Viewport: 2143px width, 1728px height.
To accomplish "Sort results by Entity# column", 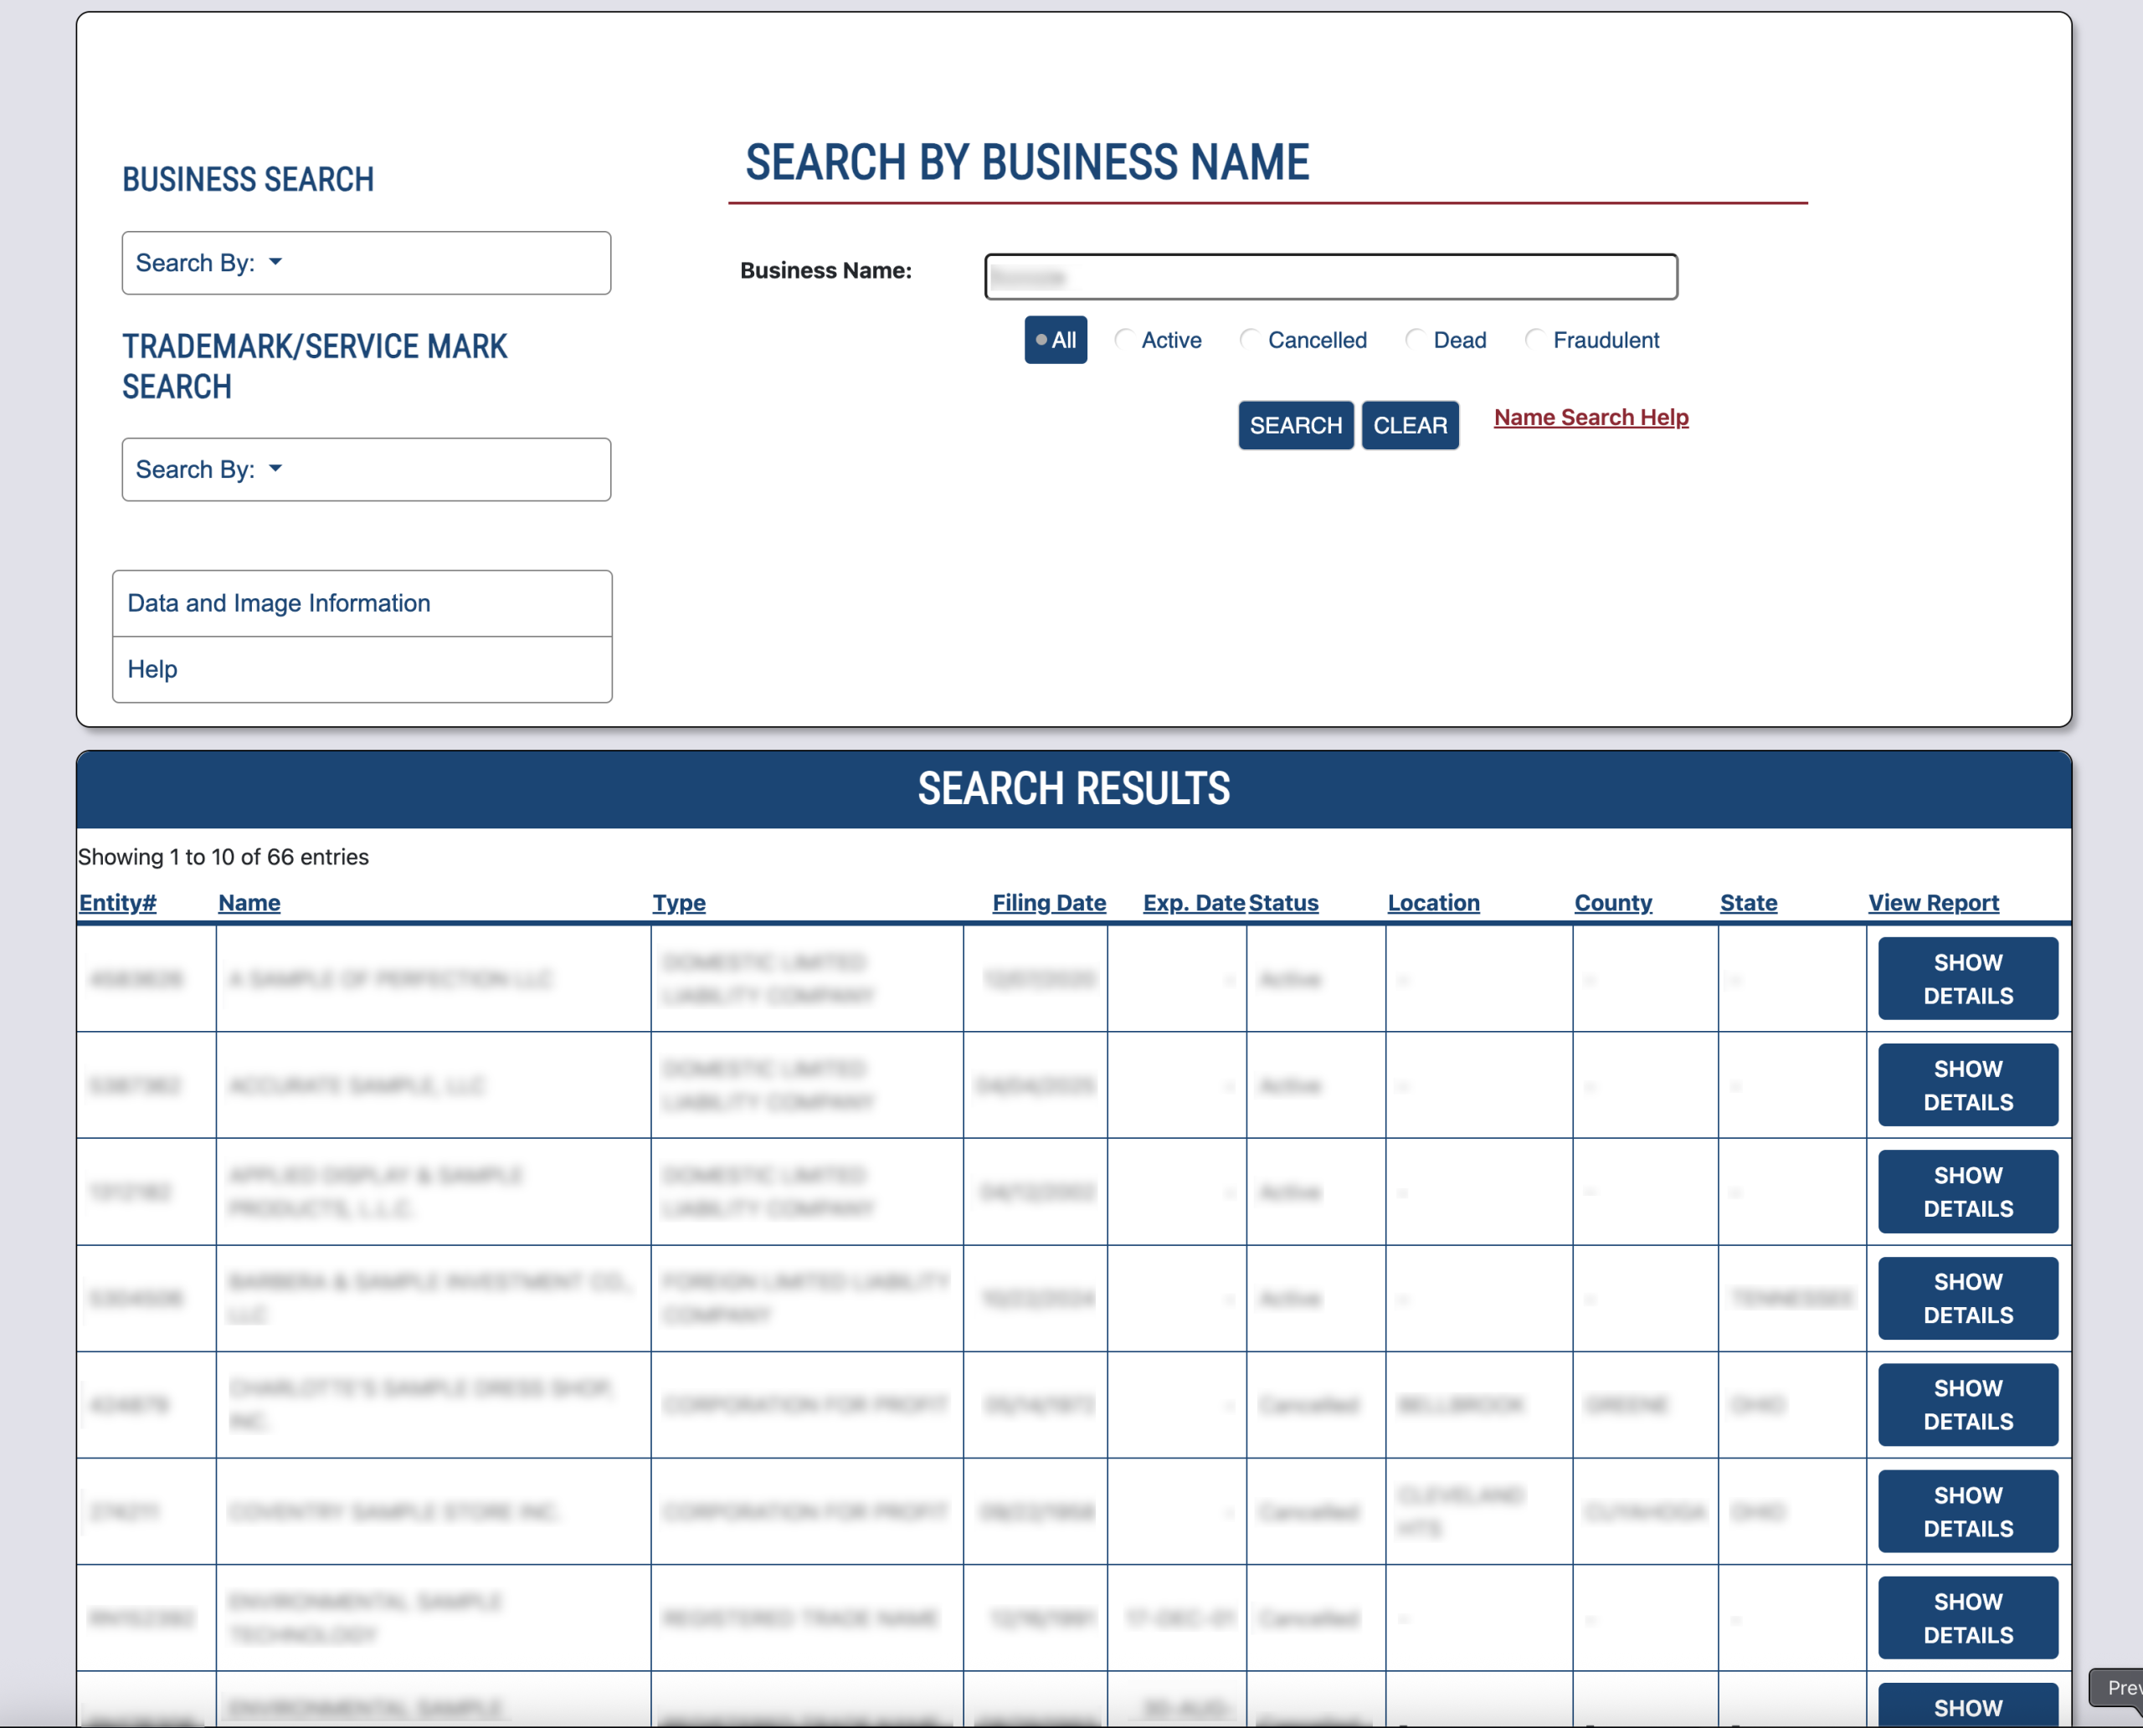I will click(117, 903).
